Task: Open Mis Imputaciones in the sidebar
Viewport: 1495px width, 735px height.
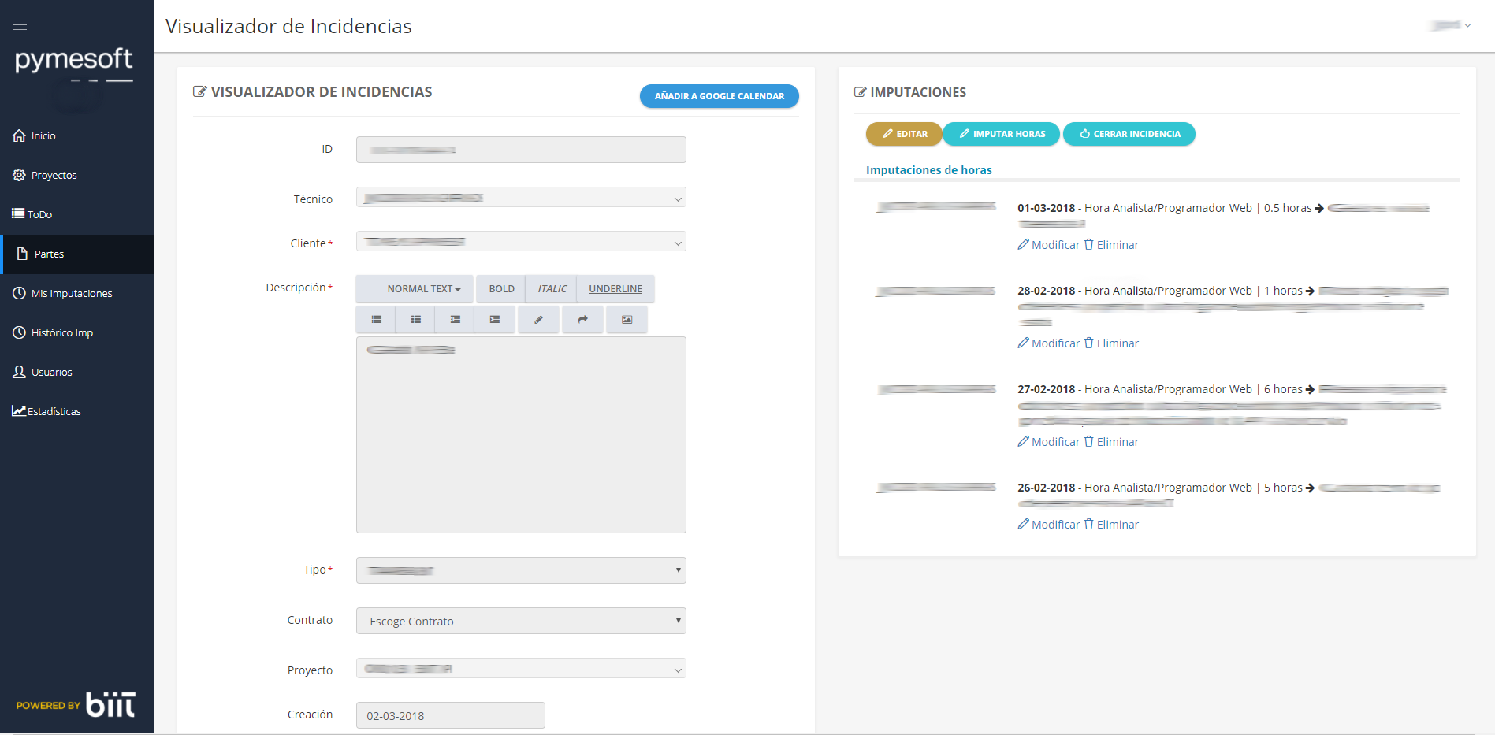Action: [x=72, y=294]
